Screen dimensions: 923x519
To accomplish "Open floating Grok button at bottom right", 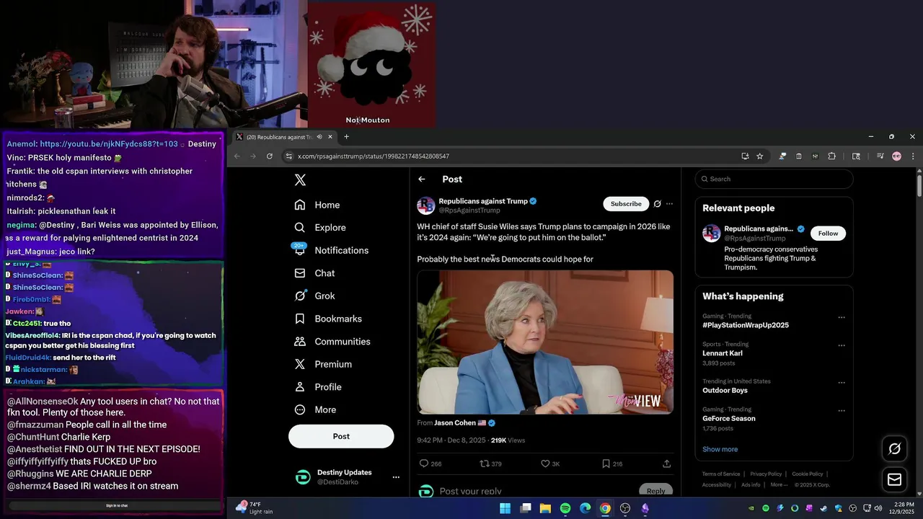I will coord(894,448).
